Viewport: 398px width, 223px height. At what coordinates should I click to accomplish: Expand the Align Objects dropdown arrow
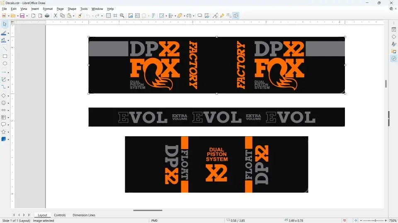coord(175,16)
